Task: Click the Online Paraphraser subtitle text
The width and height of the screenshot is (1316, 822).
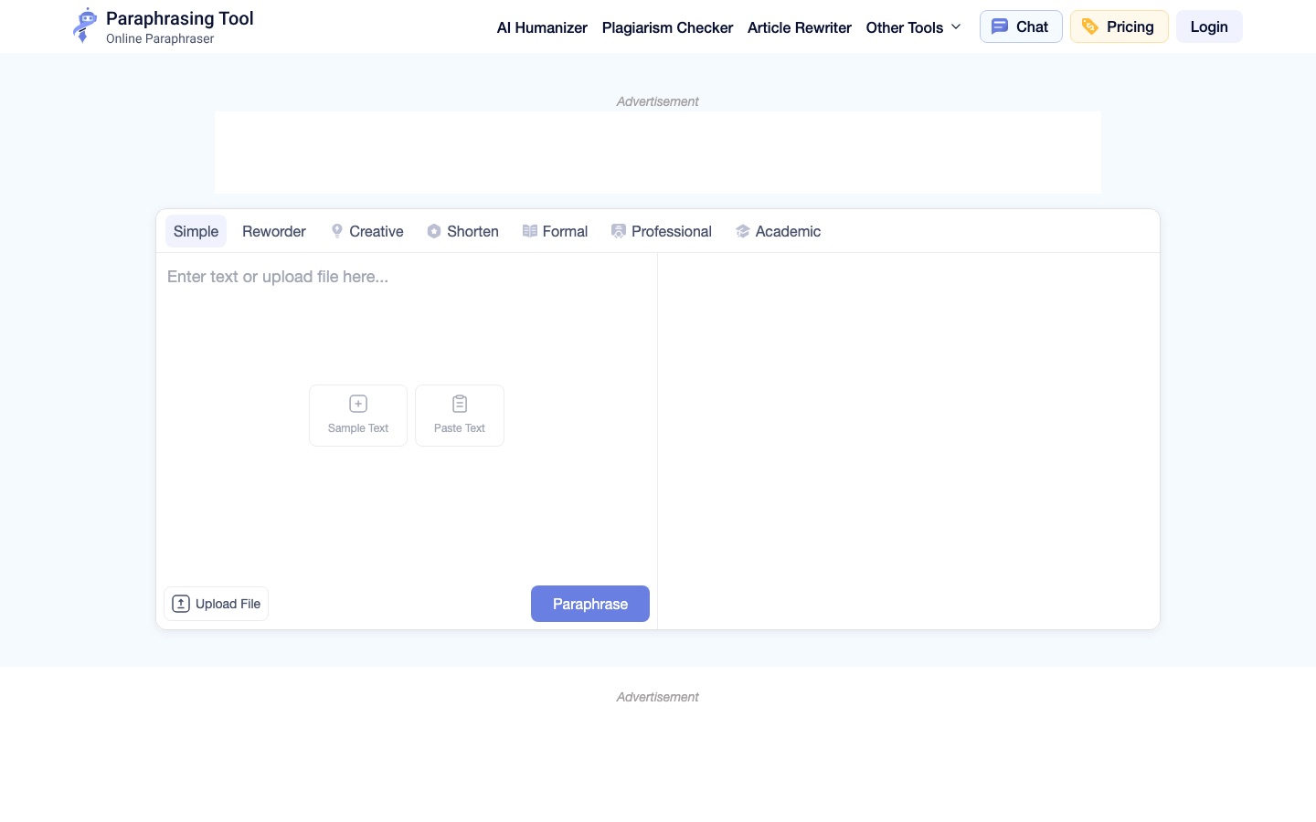Action: pyautogui.click(x=160, y=38)
